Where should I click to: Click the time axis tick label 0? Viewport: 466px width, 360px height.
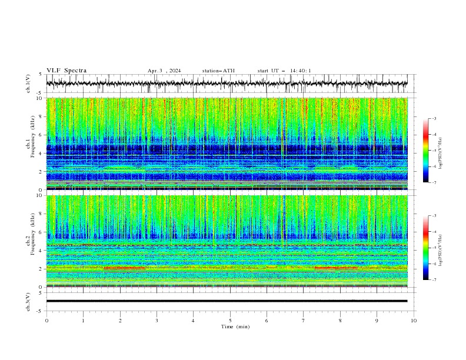tap(46, 321)
